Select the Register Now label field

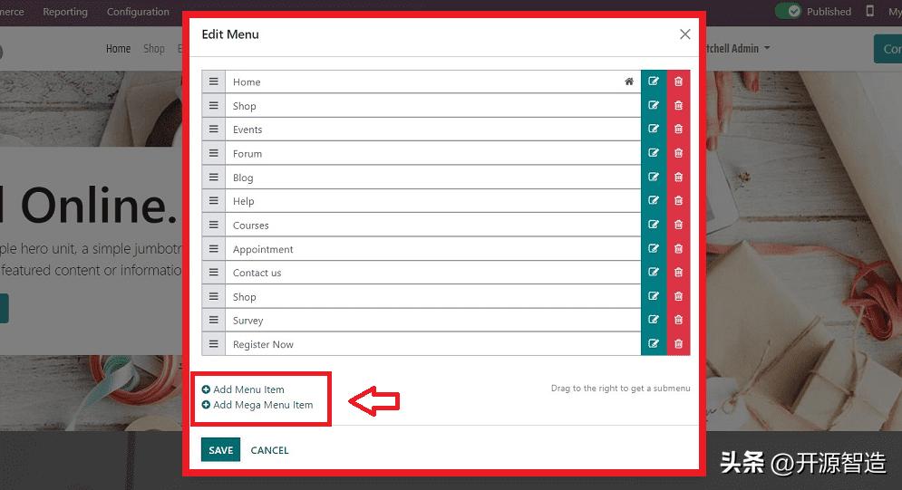[x=432, y=344]
